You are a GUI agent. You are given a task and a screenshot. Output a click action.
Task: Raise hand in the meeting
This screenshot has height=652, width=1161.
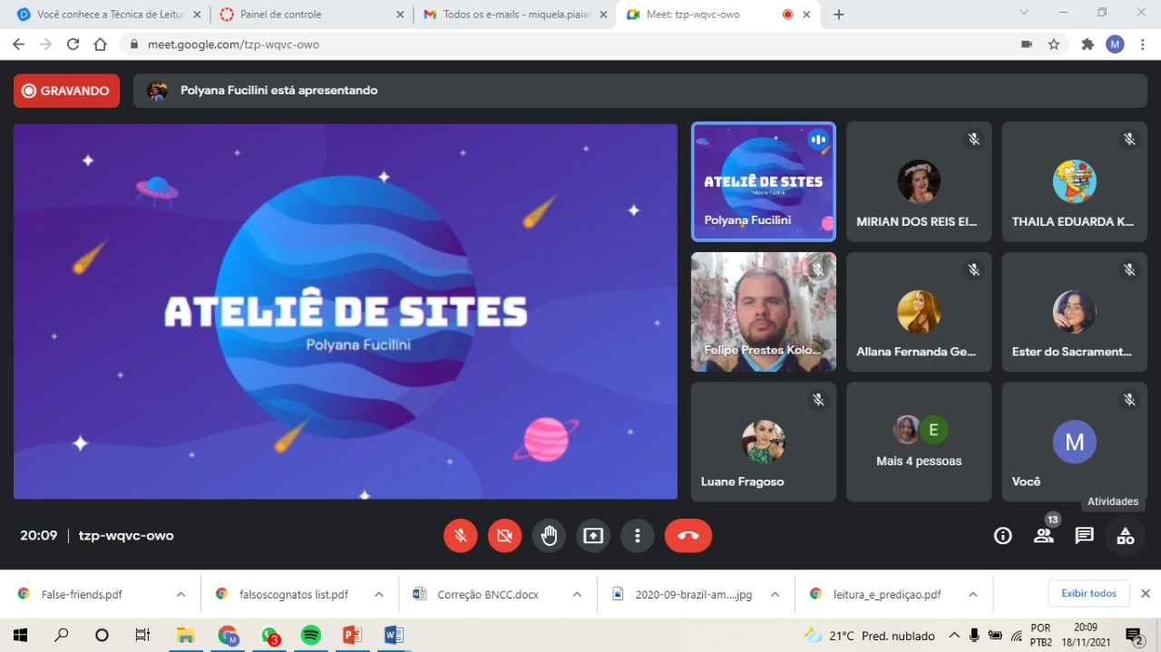pos(549,536)
